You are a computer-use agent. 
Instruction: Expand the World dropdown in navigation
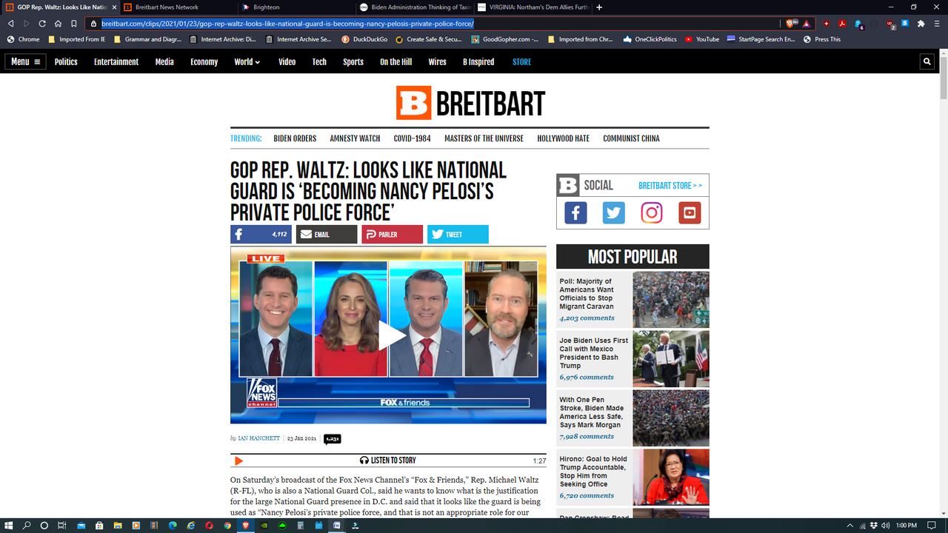point(247,62)
